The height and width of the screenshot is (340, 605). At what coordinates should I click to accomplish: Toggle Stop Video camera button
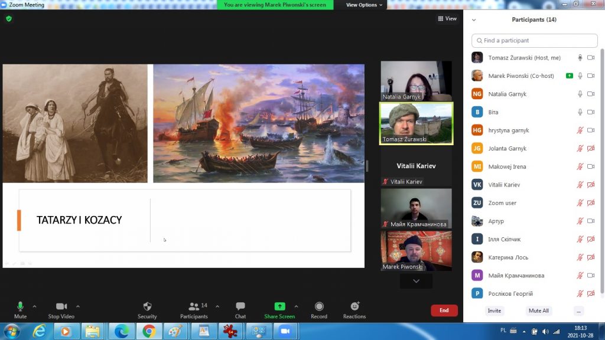click(61, 307)
